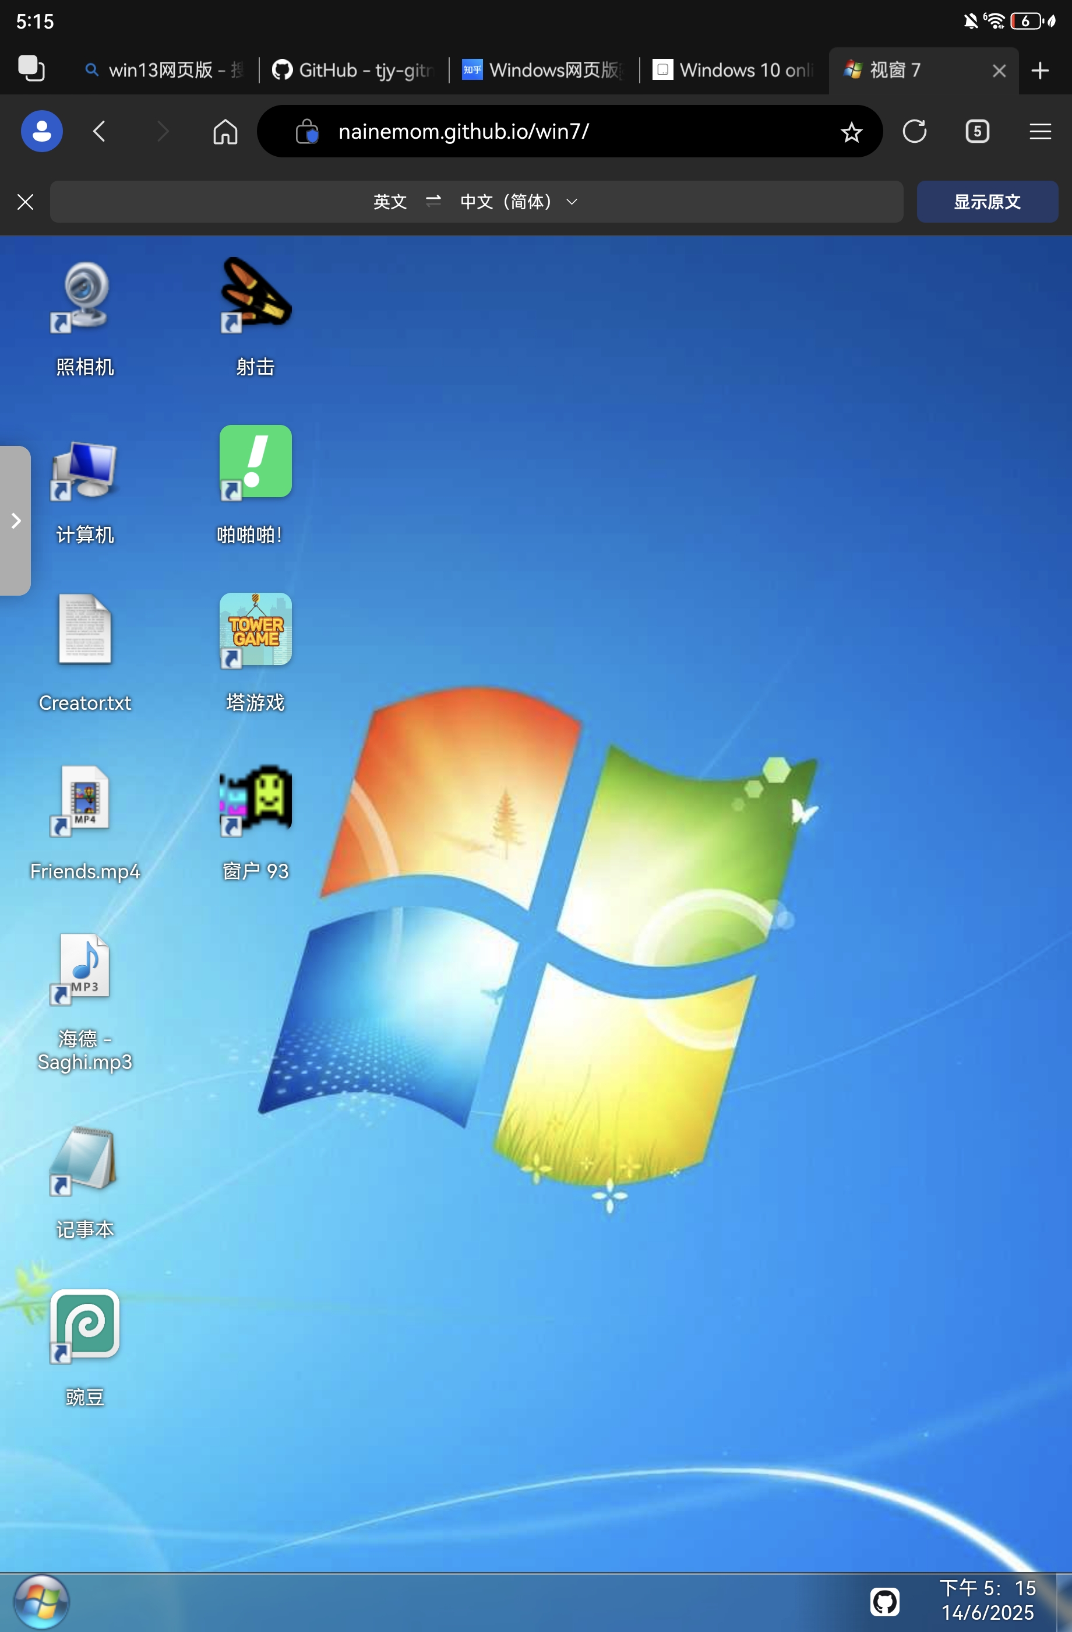Click the taskbar clock showing 下午 5:15
This screenshot has width=1072, height=1632.
[987, 1601]
